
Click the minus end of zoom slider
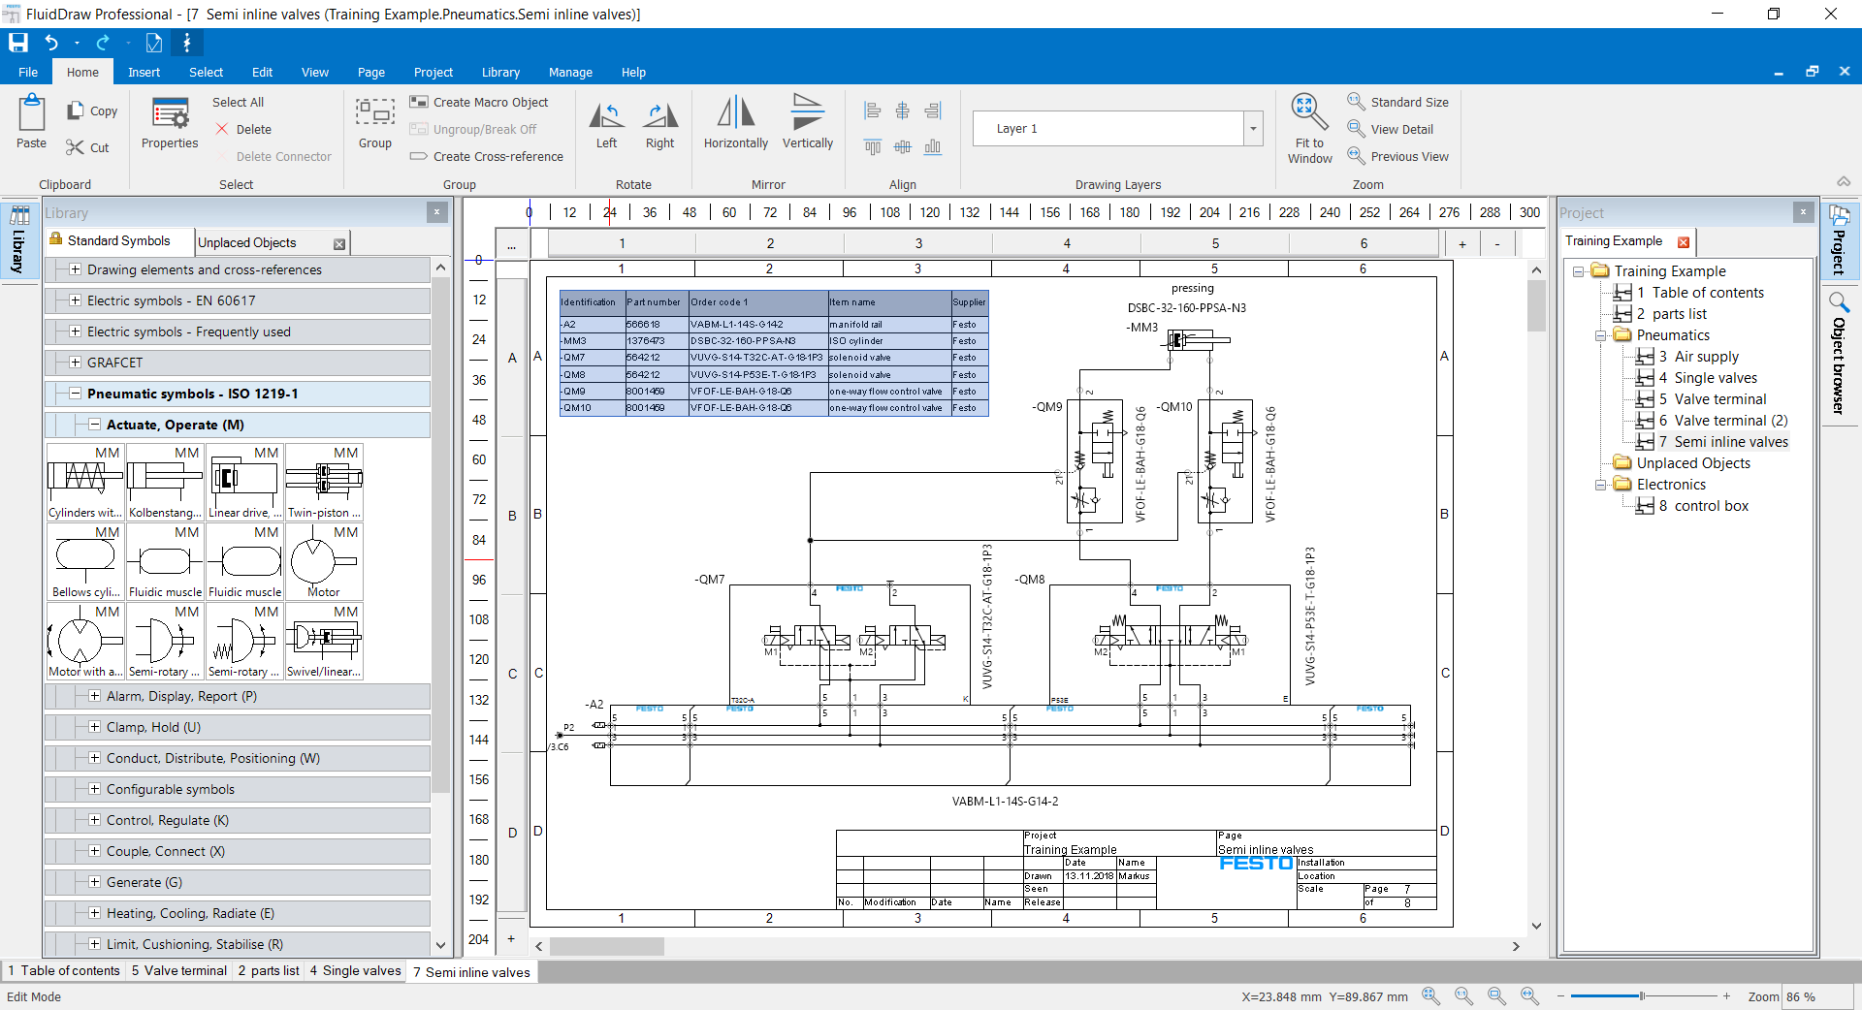(x=1560, y=996)
